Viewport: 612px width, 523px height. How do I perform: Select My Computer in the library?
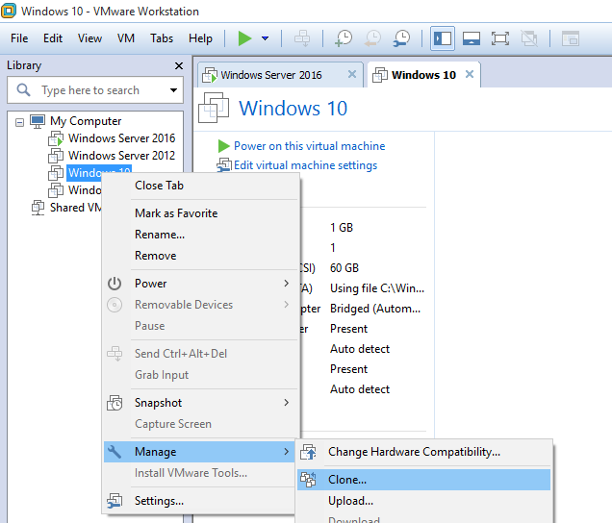(86, 121)
